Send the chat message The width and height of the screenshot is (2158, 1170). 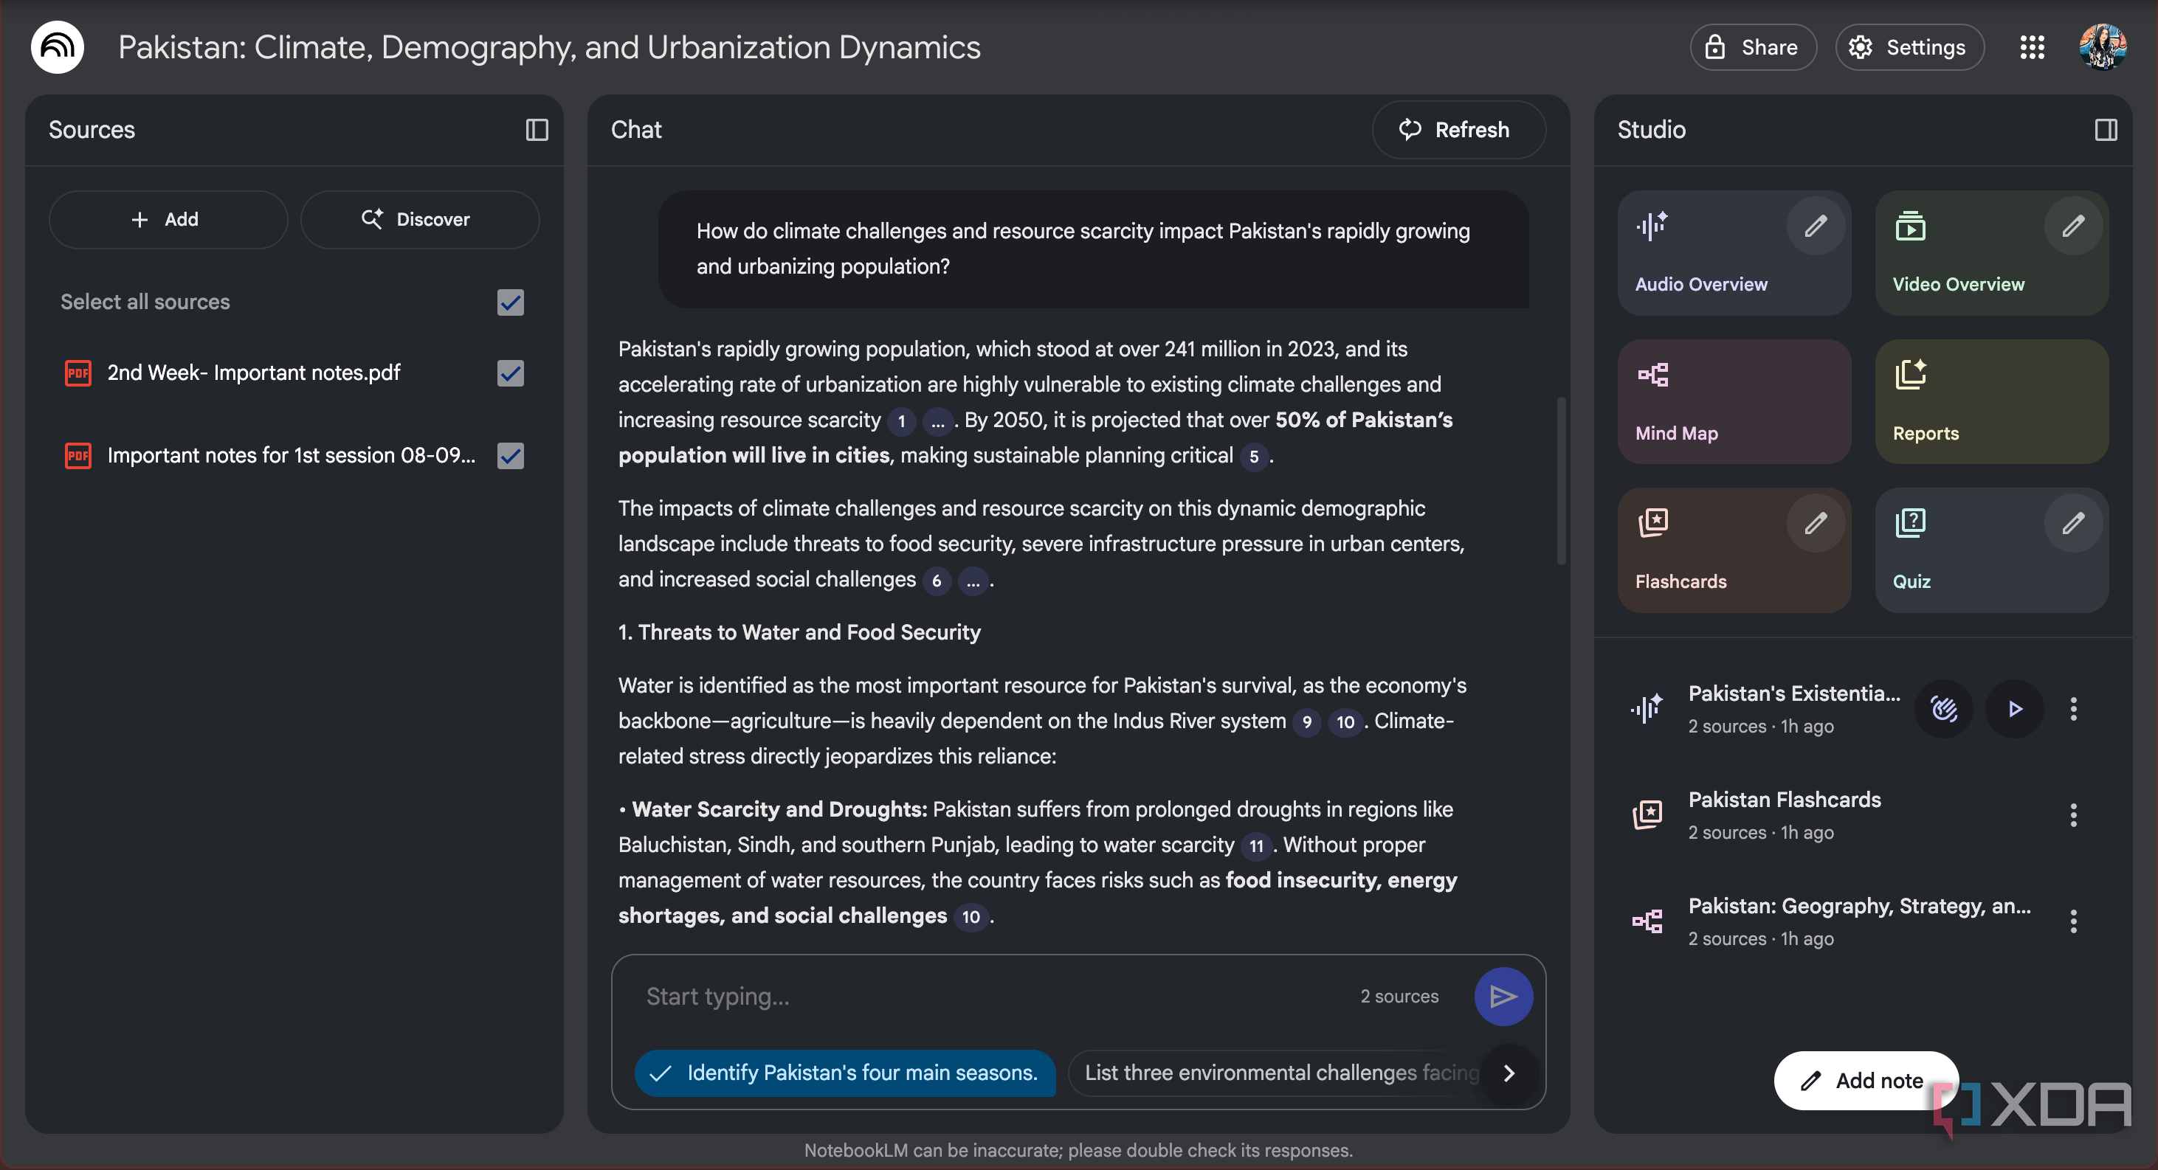point(1503,997)
